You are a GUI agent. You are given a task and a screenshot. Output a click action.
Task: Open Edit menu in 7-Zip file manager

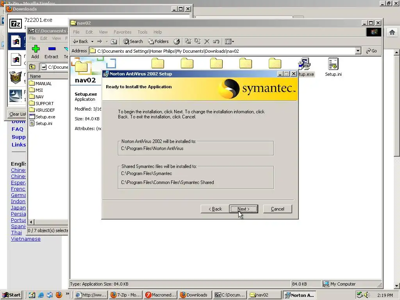coord(44,38)
